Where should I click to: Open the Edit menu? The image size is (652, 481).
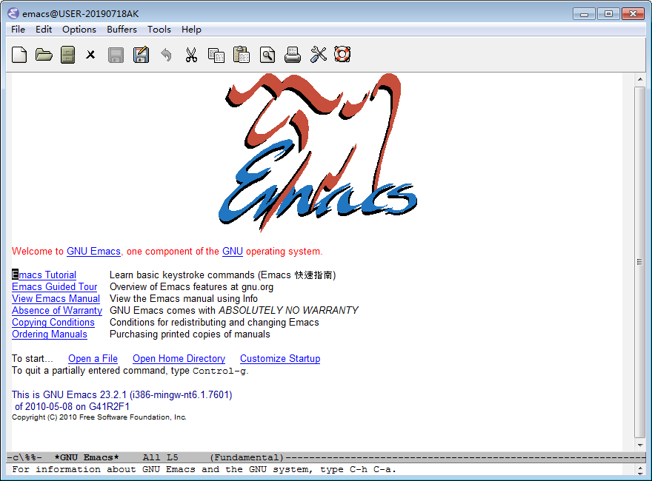[43, 30]
